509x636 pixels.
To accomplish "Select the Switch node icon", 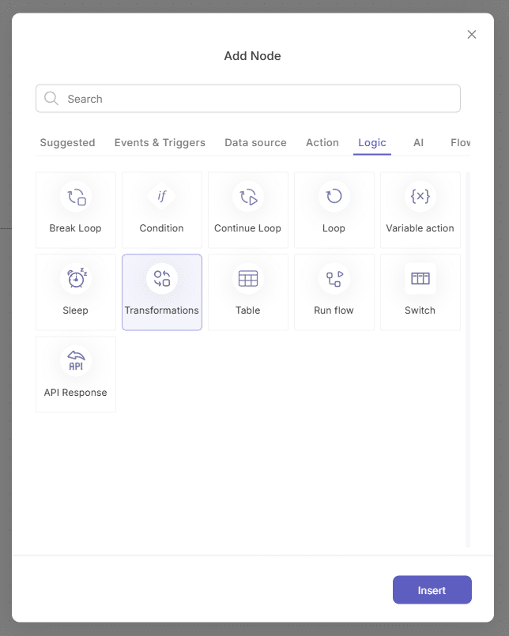I will coord(420,279).
